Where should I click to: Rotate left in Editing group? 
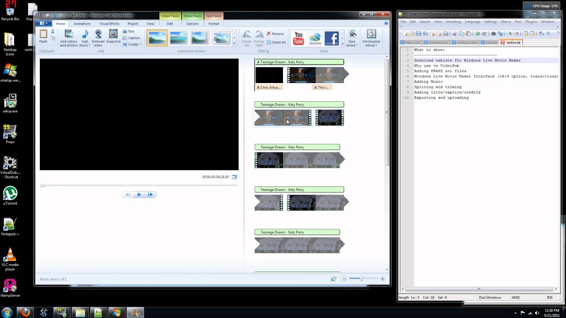(x=246, y=38)
